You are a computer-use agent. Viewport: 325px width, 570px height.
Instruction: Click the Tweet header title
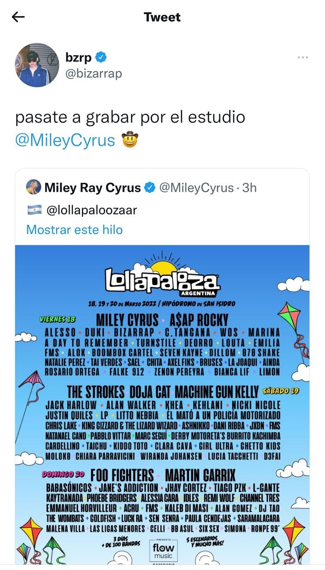coord(162,17)
